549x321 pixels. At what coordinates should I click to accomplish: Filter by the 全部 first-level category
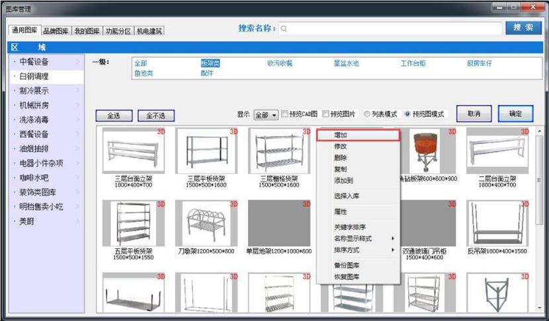click(141, 63)
